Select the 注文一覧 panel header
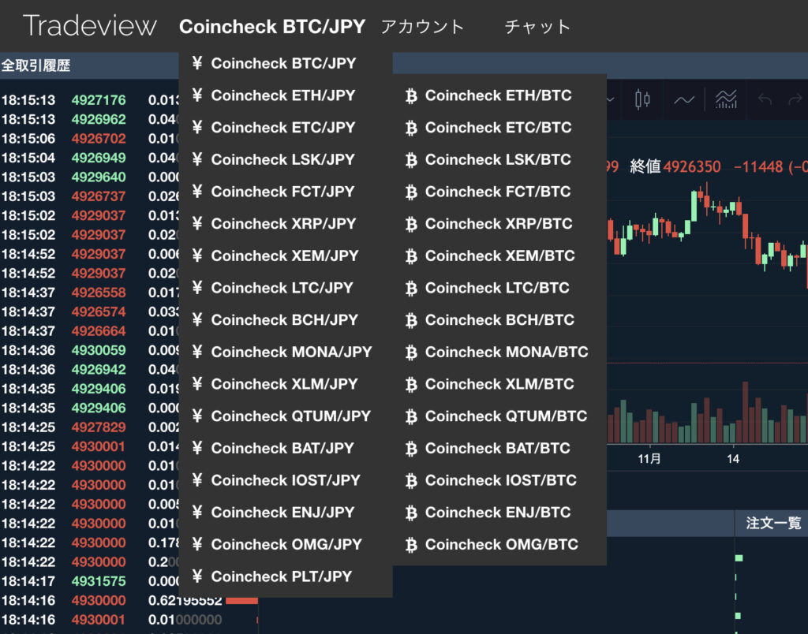Image resolution: width=808 pixels, height=634 pixels. [x=772, y=523]
